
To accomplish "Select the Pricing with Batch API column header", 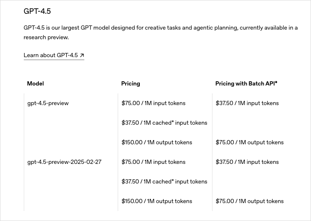I will coord(245,83).
